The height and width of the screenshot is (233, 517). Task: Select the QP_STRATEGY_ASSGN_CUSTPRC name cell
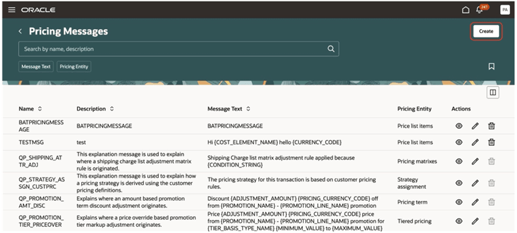(42, 183)
